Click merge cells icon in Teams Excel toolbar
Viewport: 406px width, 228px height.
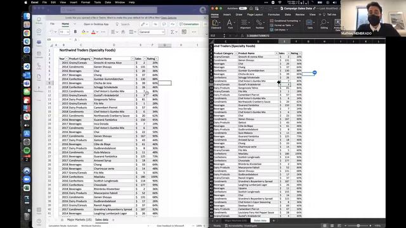tap(131, 32)
